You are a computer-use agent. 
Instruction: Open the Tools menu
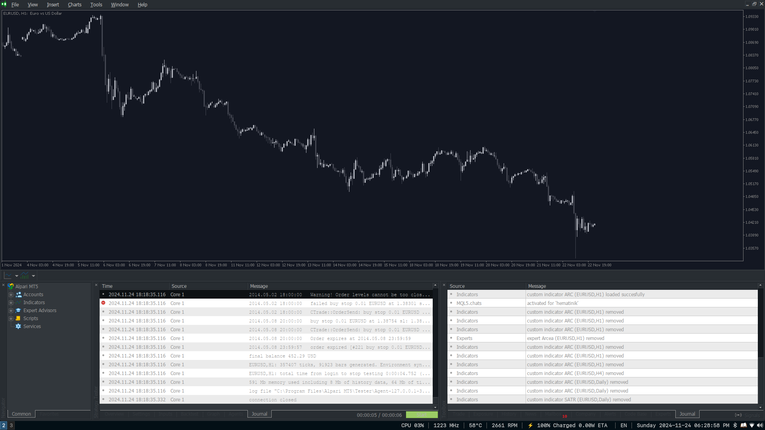click(96, 5)
